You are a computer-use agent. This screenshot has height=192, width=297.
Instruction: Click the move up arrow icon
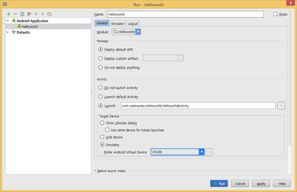pos(36,14)
